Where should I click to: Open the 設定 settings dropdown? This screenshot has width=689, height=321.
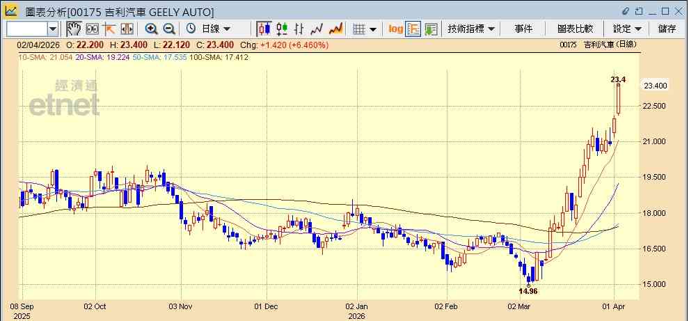point(627,29)
